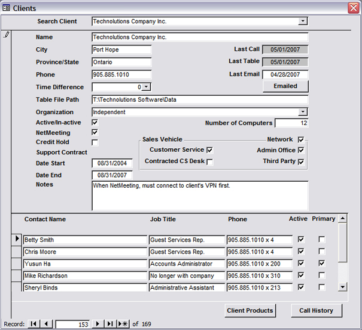362x330 pixels.
Task: Uncheck the NetMeeting checkbox
Action: click(95, 132)
